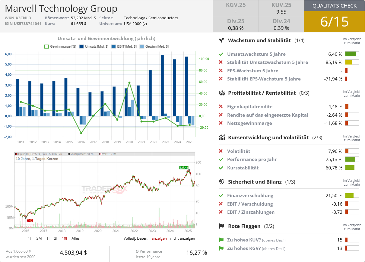
Task: Click the red X next to Rendite auf das eingesetzte Kapital
Action: point(221,115)
